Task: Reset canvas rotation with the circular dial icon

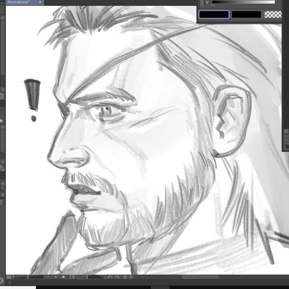Action: pyautogui.click(x=125, y=277)
